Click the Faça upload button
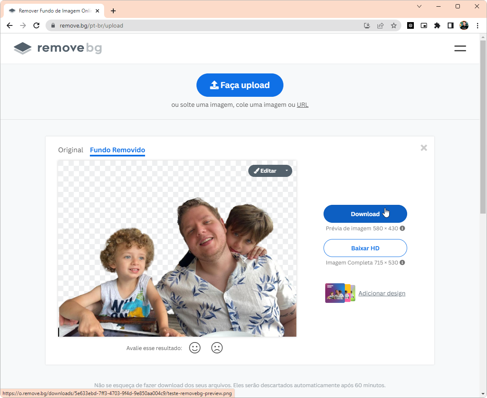The height and width of the screenshot is (398, 487). point(240,85)
